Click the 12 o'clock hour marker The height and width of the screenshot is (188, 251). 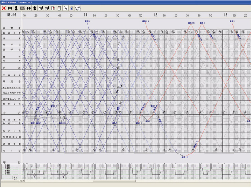pos(155,15)
